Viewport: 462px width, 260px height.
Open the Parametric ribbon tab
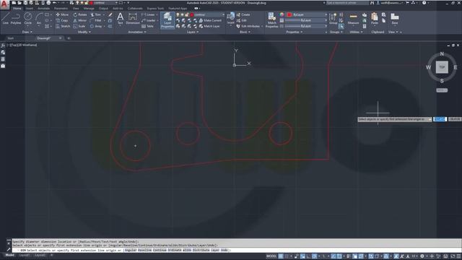pos(61,9)
